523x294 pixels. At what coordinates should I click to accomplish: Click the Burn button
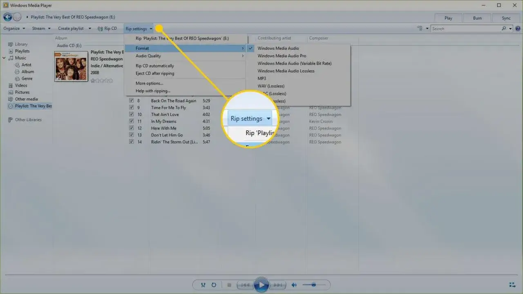tap(477, 18)
